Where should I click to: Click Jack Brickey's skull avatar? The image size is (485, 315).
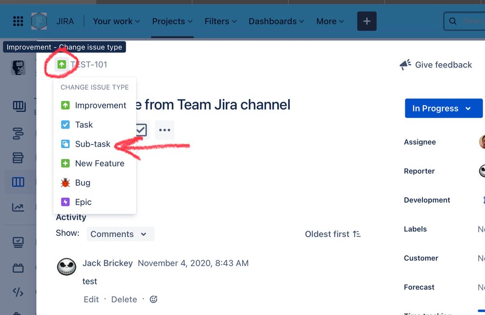point(67,266)
